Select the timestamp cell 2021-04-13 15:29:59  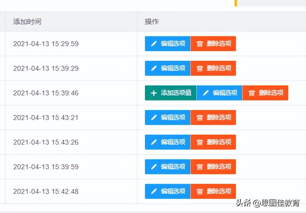tap(46, 43)
